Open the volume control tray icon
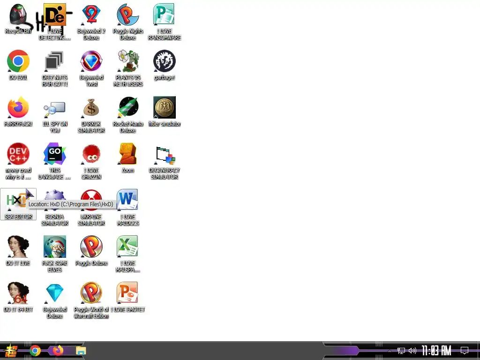The width and height of the screenshot is (480, 360). (x=412, y=351)
